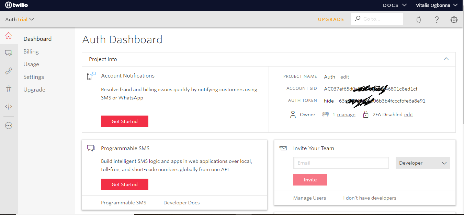Click the manage team link
Screen dimensions: 464x215
(x=346, y=115)
